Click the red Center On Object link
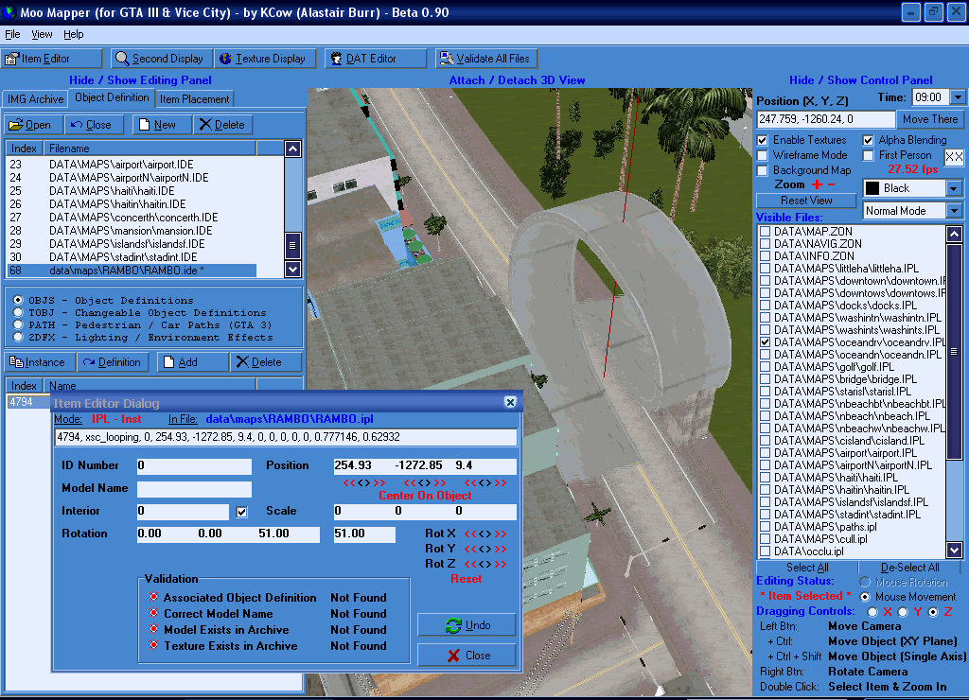The image size is (969, 700). tap(425, 496)
